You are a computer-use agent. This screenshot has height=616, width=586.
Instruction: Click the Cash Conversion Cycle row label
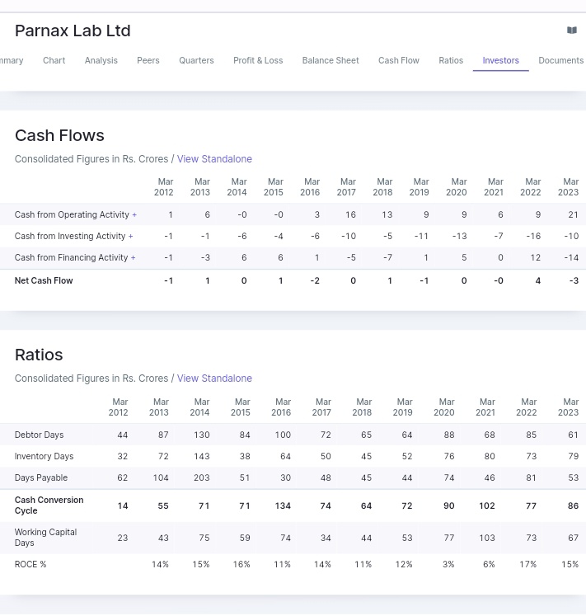click(x=49, y=505)
